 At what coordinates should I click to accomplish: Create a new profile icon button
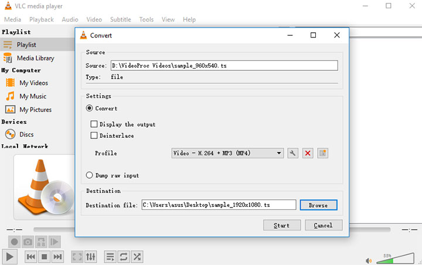[322, 153]
